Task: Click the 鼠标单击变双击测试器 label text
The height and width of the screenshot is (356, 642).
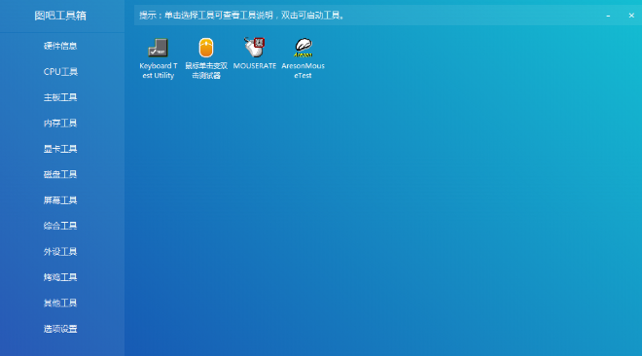Action: [x=206, y=70]
